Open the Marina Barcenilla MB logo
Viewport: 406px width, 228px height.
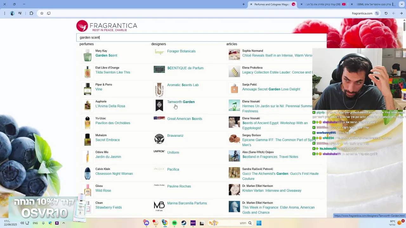[159, 206]
